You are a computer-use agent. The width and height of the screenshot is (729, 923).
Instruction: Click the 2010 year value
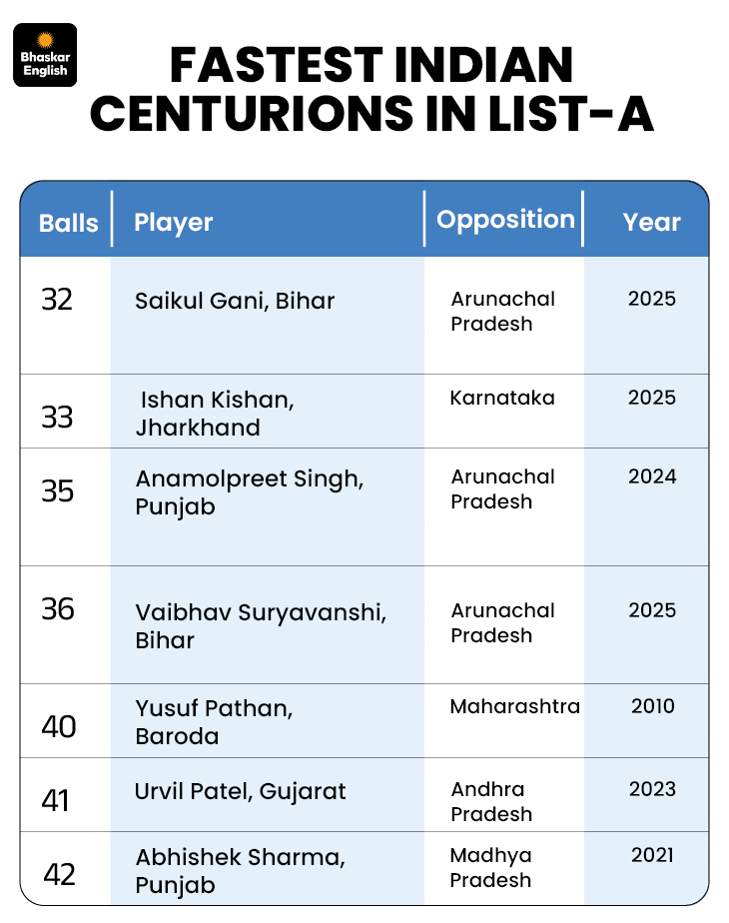[653, 706]
